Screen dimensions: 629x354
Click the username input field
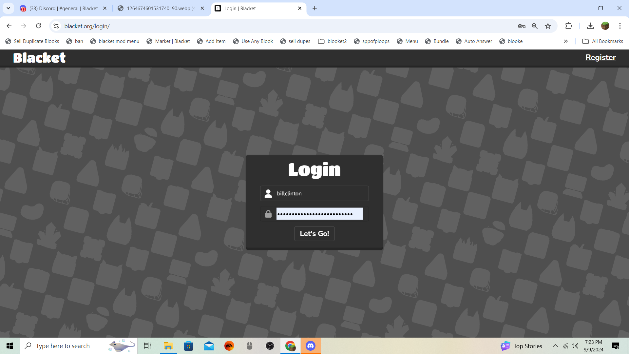[x=321, y=193]
